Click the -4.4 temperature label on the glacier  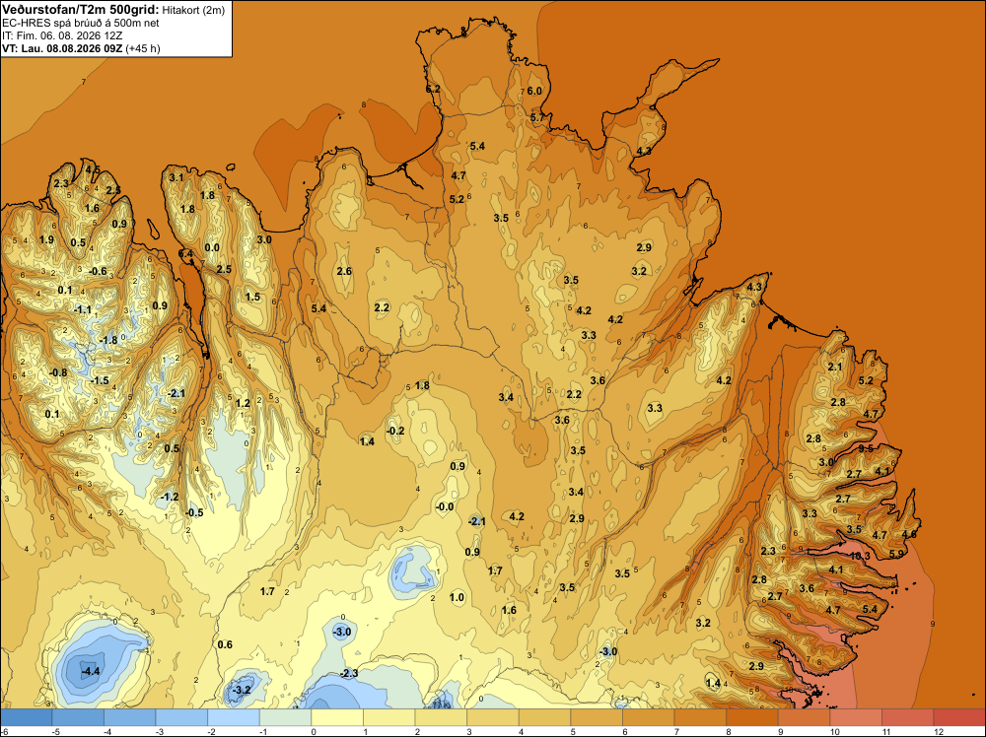click(x=91, y=671)
